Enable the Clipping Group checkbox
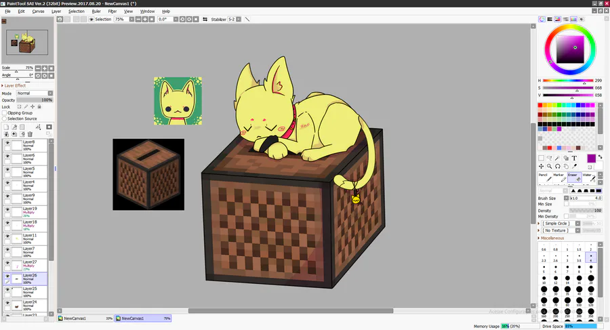This screenshot has width=610, height=330. (x=5, y=113)
